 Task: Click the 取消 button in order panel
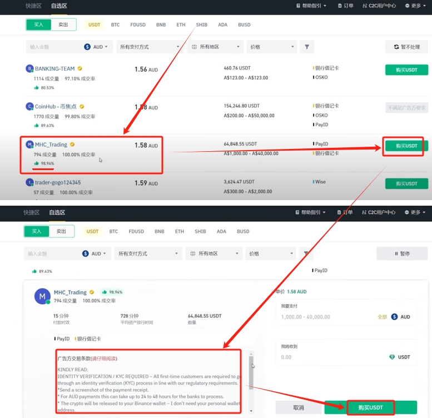pyautogui.click(x=299, y=407)
